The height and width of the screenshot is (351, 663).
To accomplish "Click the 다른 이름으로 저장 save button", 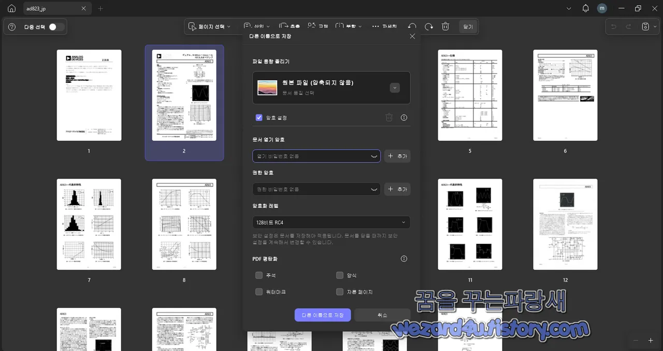I will pos(322,315).
